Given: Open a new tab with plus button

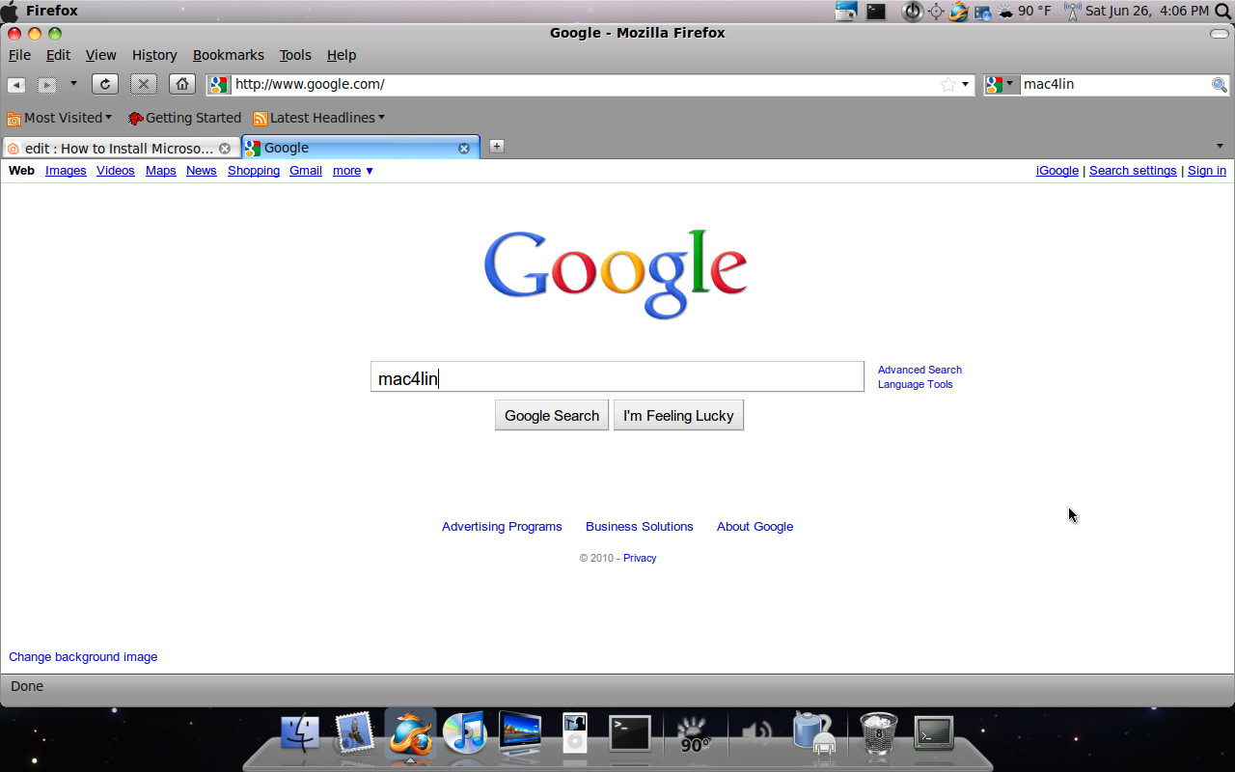Looking at the screenshot, I should (x=496, y=146).
